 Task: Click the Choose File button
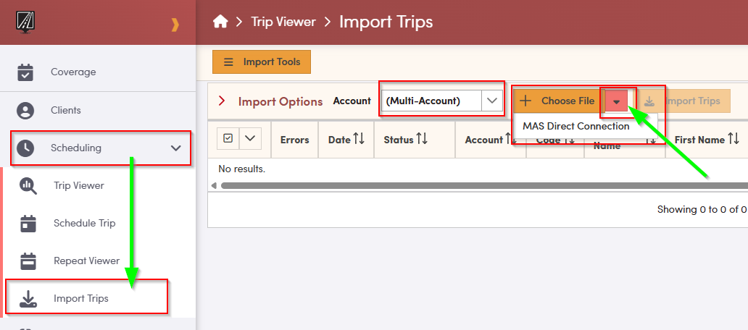pos(557,101)
